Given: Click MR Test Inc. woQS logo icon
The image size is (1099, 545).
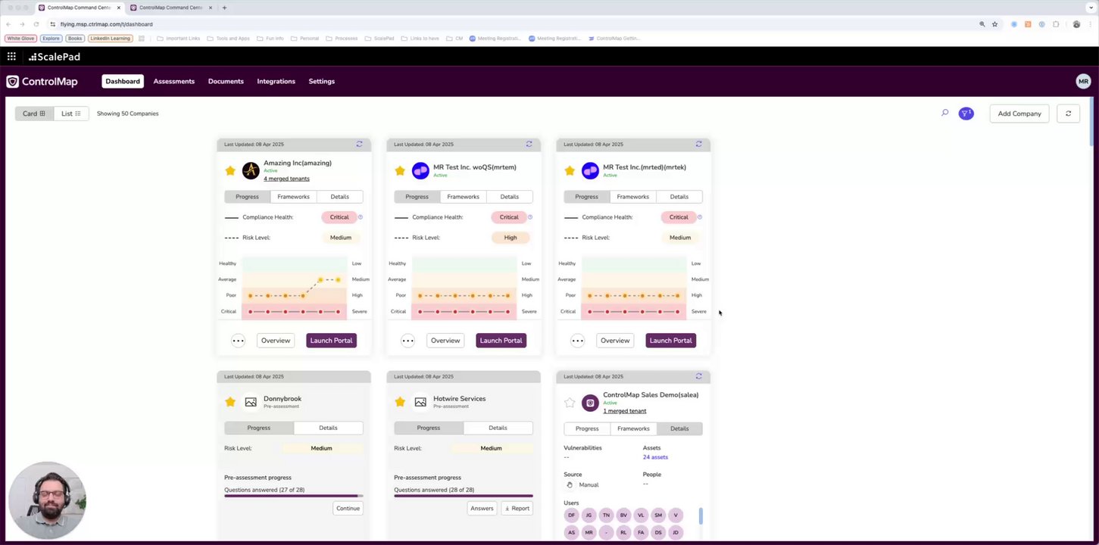Looking at the screenshot, I should (x=420, y=170).
